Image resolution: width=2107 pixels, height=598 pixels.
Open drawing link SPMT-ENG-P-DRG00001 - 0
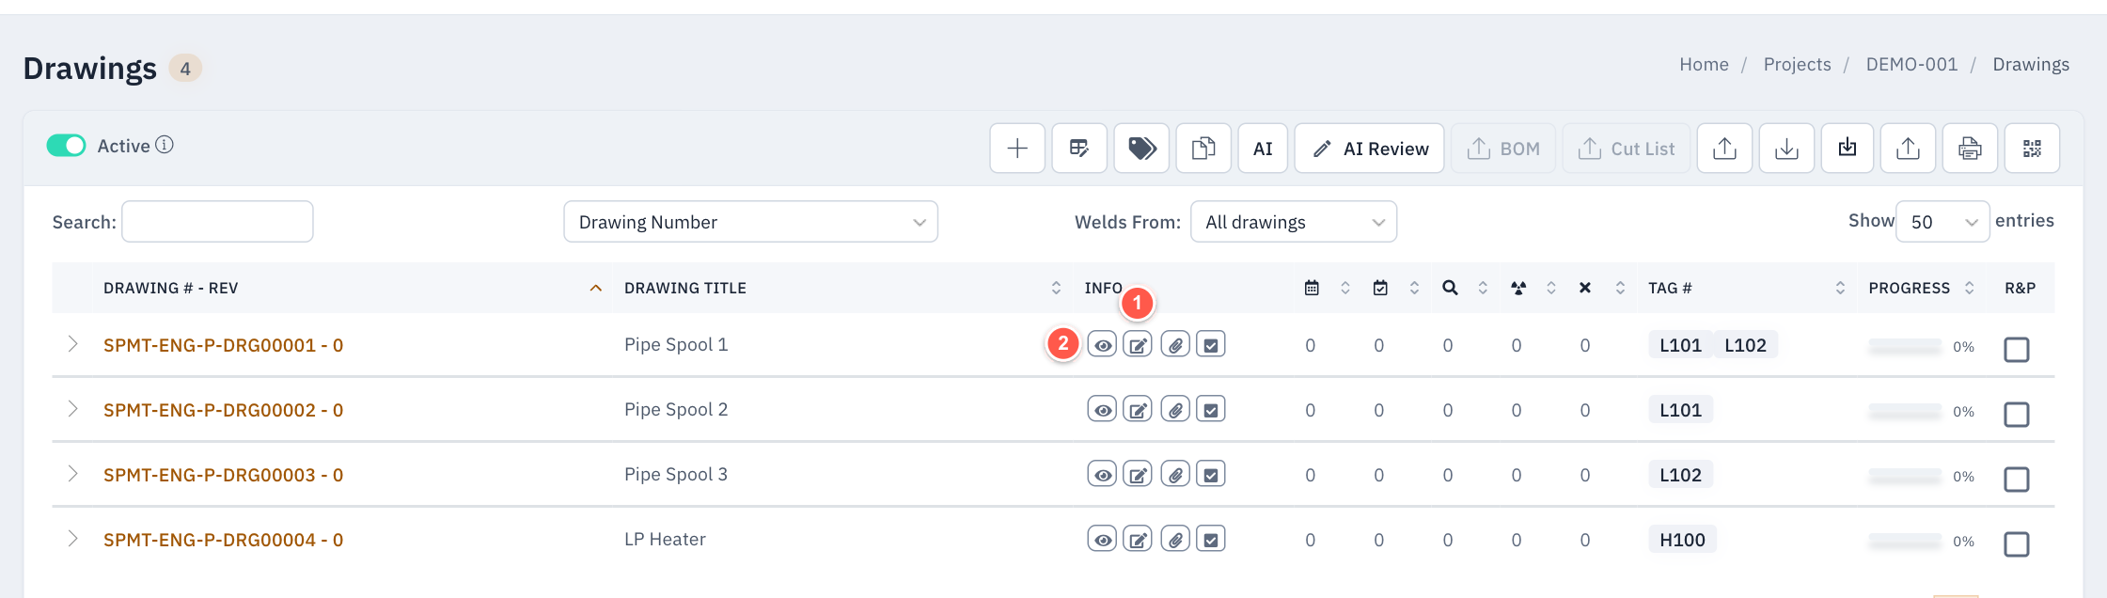(223, 345)
